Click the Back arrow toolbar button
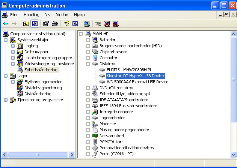237x168 pixels. 6,24
